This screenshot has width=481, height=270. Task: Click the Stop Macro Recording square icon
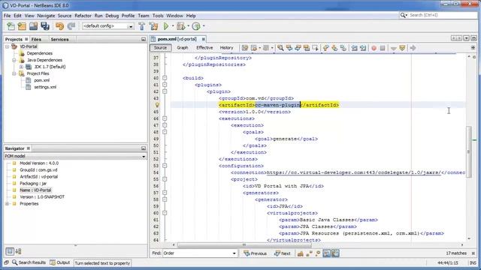[x=383, y=48]
